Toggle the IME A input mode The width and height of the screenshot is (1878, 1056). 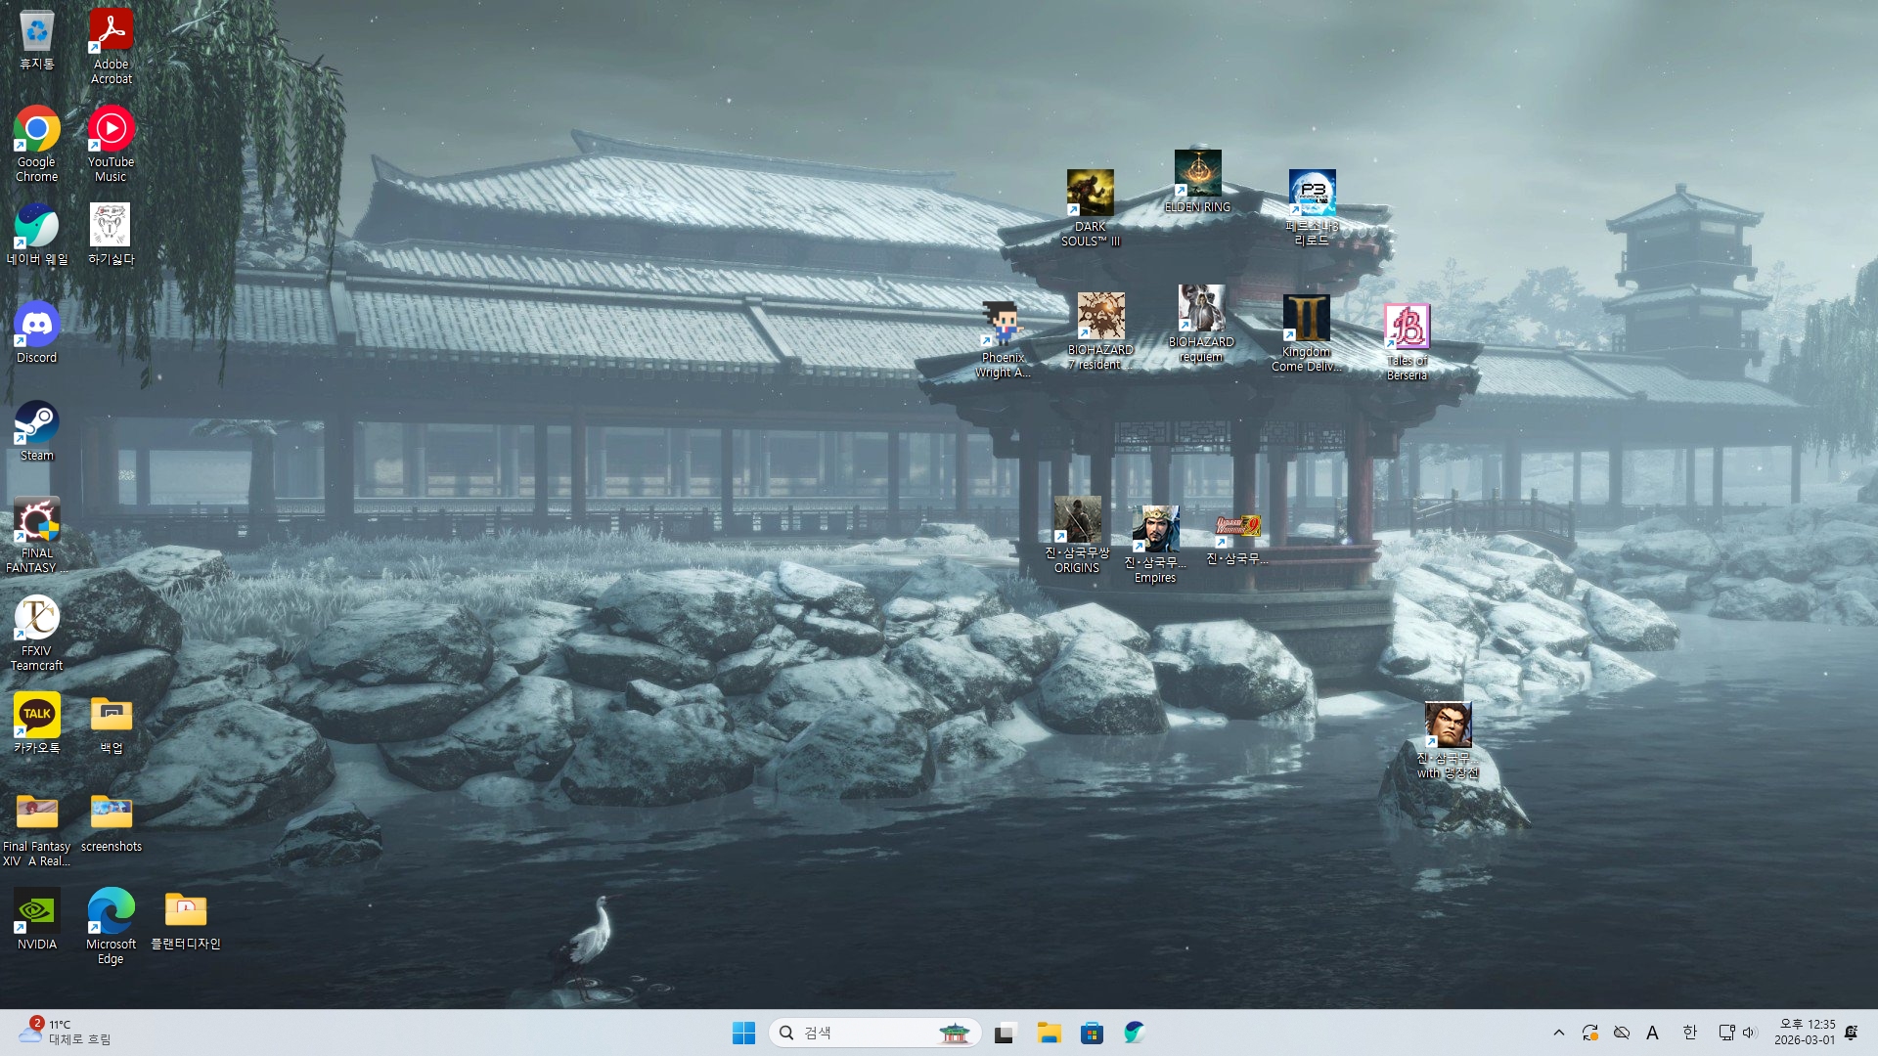pyautogui.click(x=1652, y=1033)
